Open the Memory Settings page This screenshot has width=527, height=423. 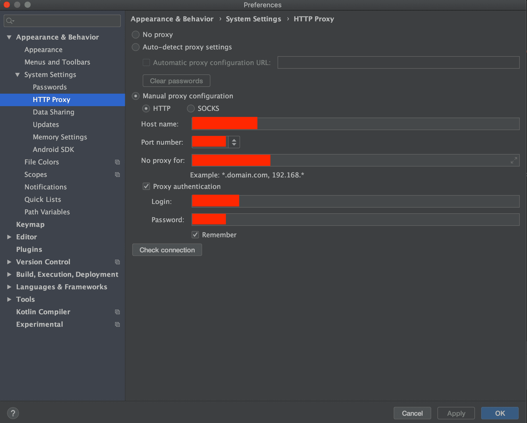[60, 137]
